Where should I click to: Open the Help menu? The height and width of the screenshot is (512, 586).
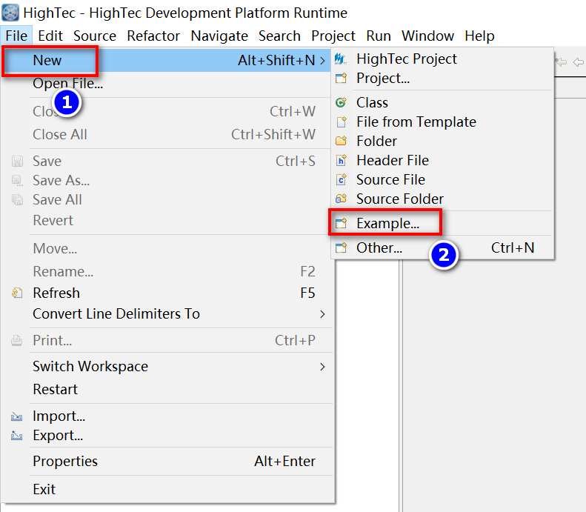click(x=479, y=36)
